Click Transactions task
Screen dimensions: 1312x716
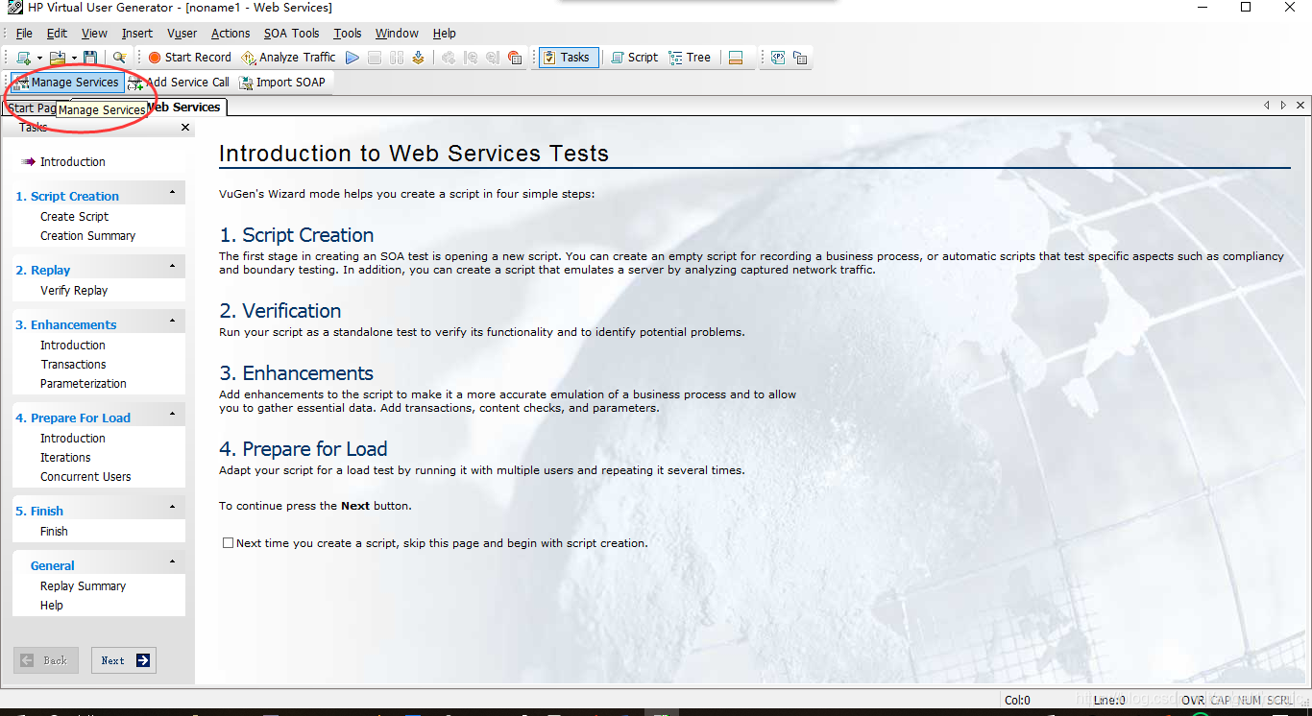(74, 365)
